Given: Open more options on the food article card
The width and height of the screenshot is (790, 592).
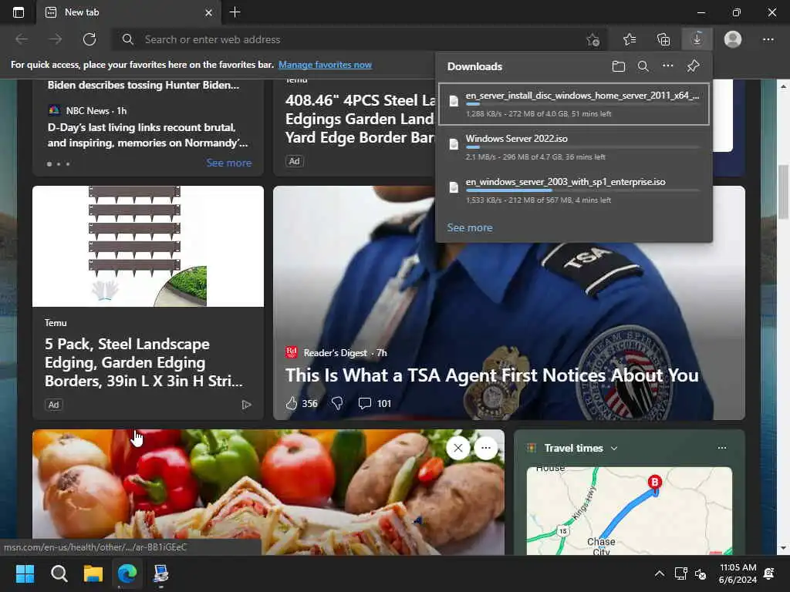Looking at the screenshot, I should click(x=486, y=448).
